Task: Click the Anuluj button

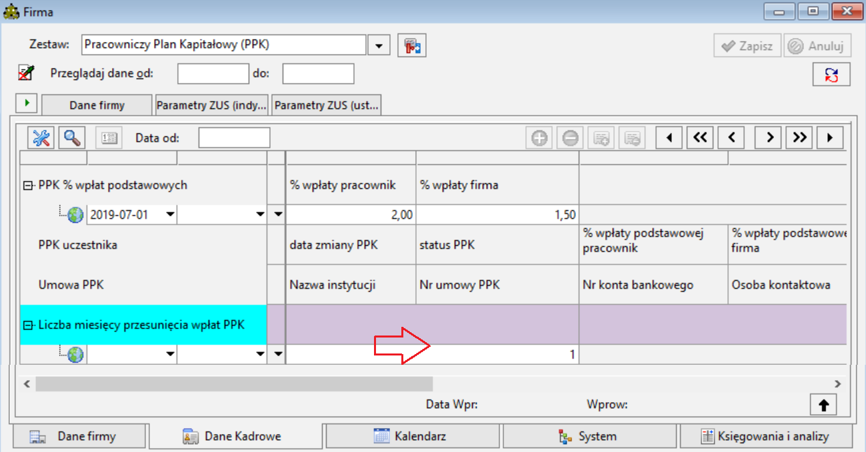Action: (817, 46)
